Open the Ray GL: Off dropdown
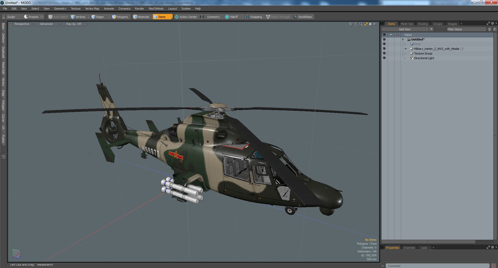This screenshot has width=498, height=268. point(74,24)
